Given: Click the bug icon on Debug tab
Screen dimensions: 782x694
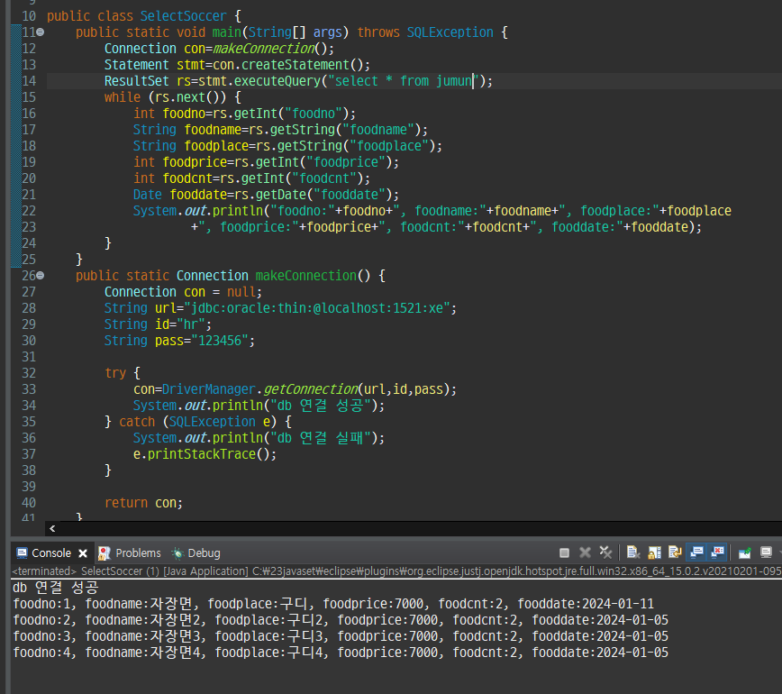Looking at the screenshot, I should point(177,552).
